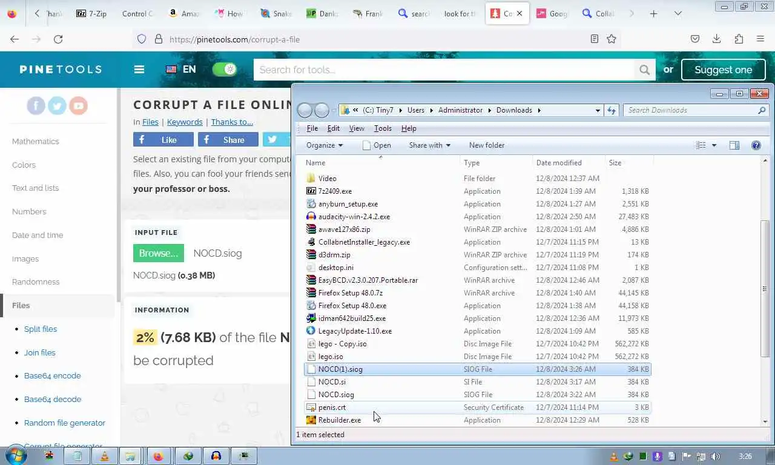Viewport: 775px width, 465px height.
Task: Open the Pinetools YouTube round icon
Action: point(78,106)
